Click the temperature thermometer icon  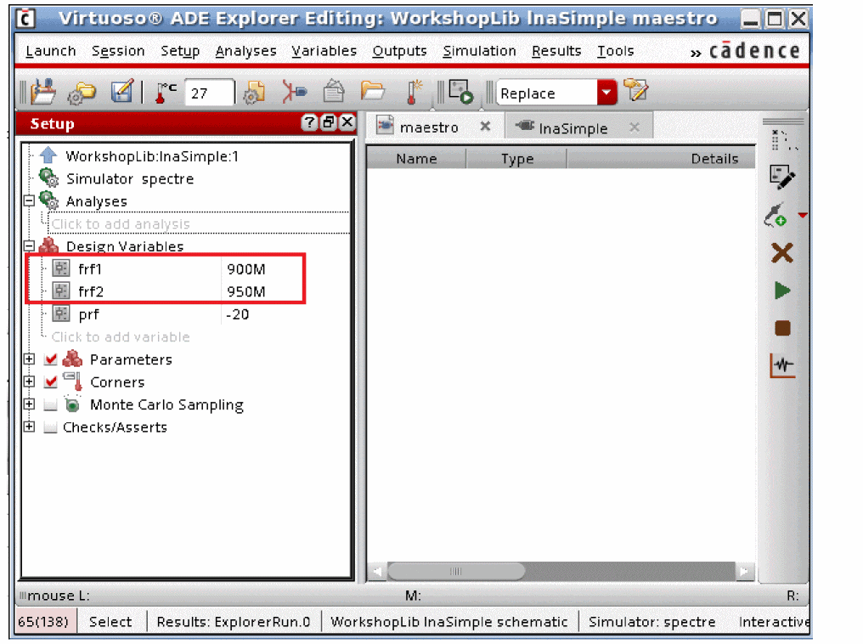pyautogui.click(x=165, y=93)
